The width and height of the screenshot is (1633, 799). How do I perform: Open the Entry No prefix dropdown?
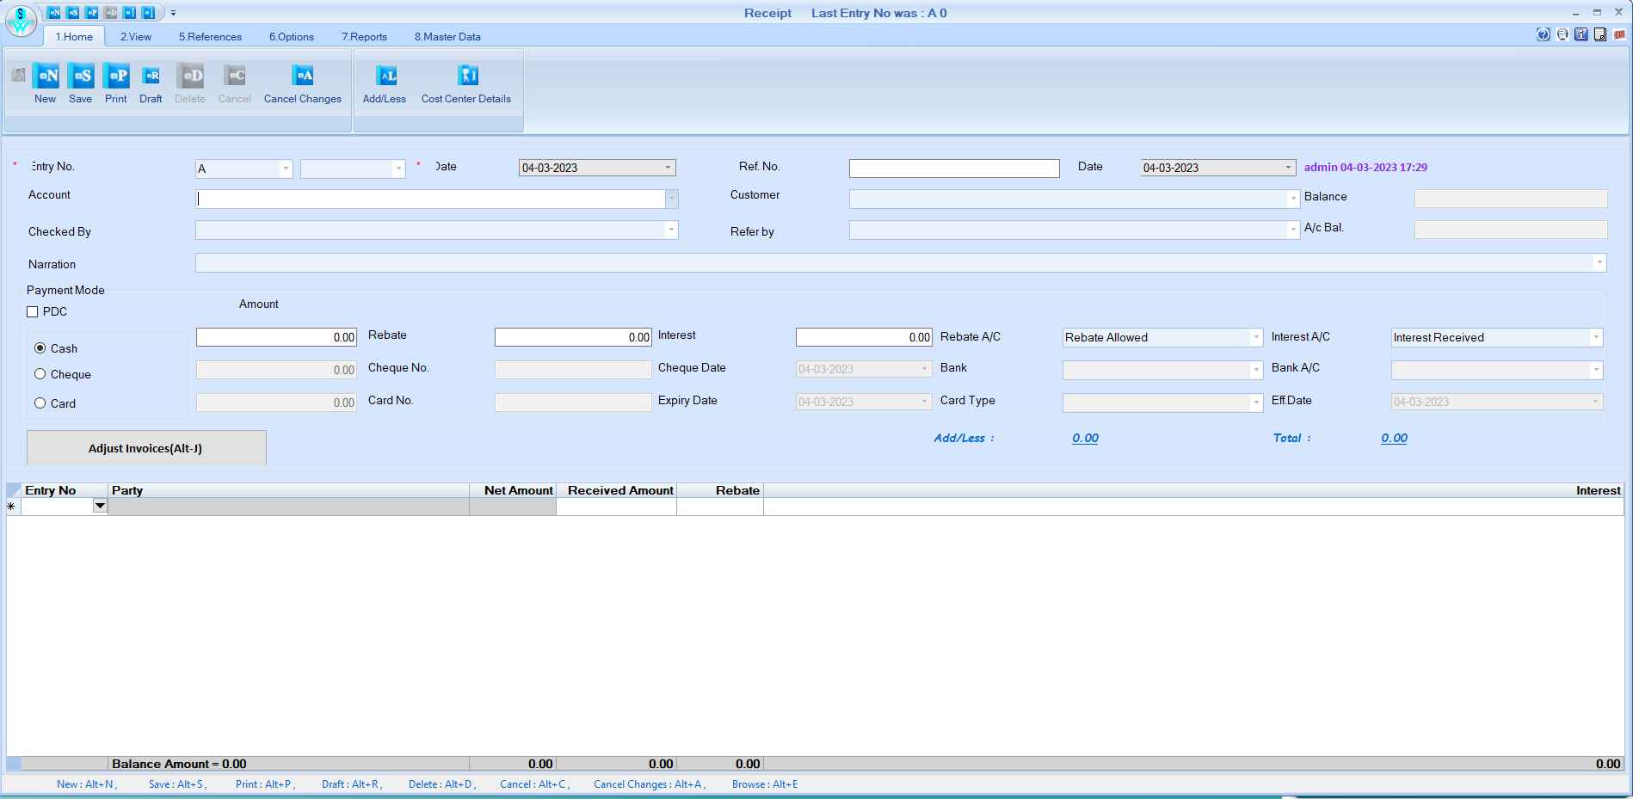tap(285, 169)
